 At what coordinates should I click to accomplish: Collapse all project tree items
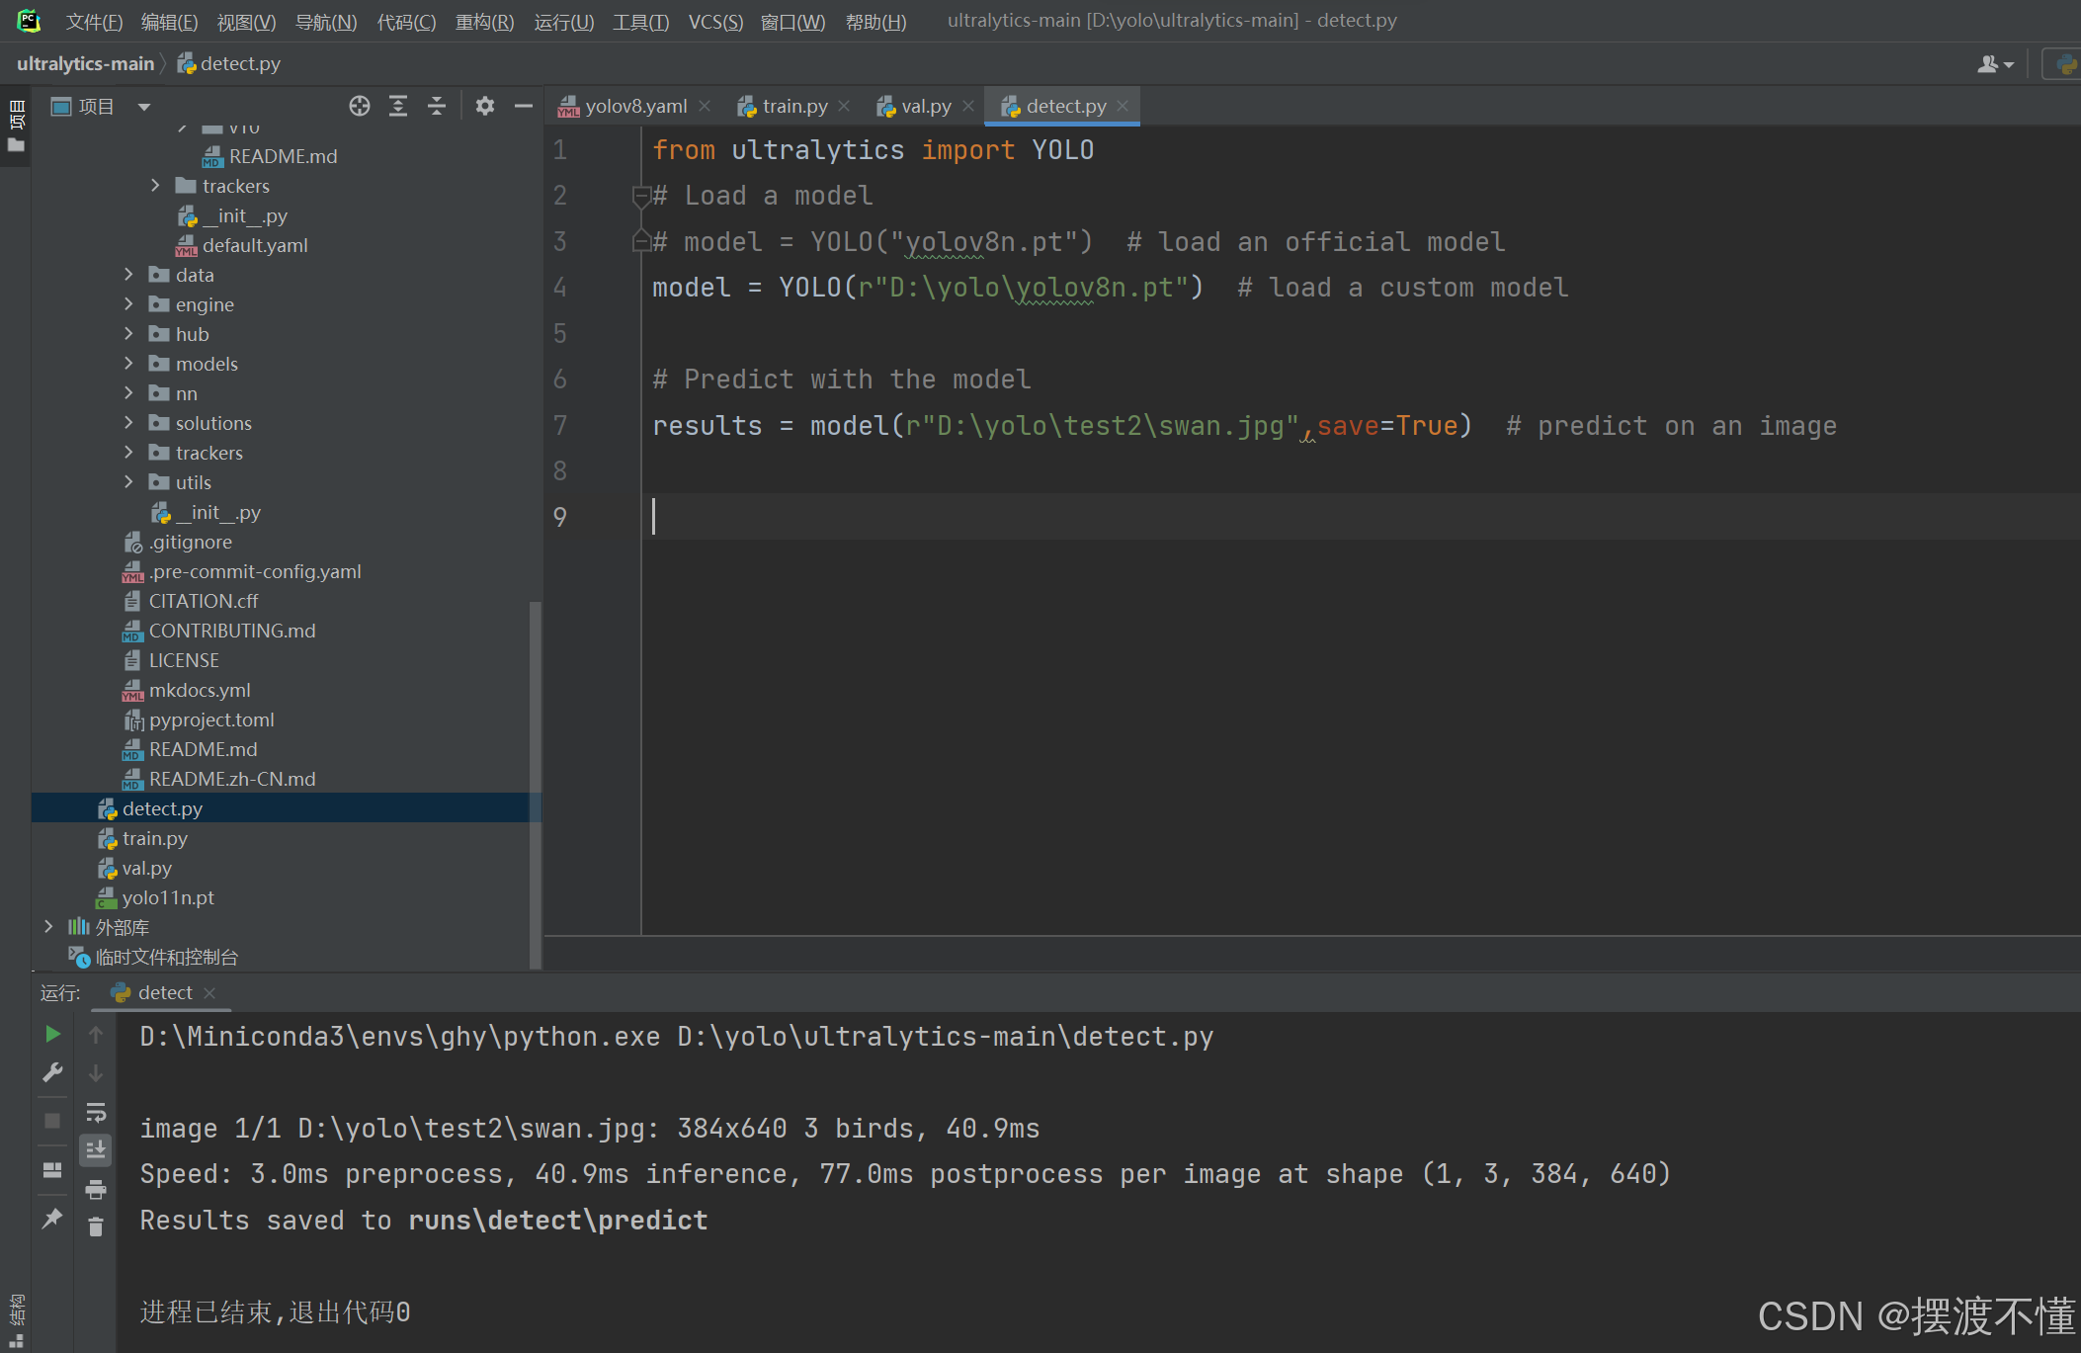437,107
